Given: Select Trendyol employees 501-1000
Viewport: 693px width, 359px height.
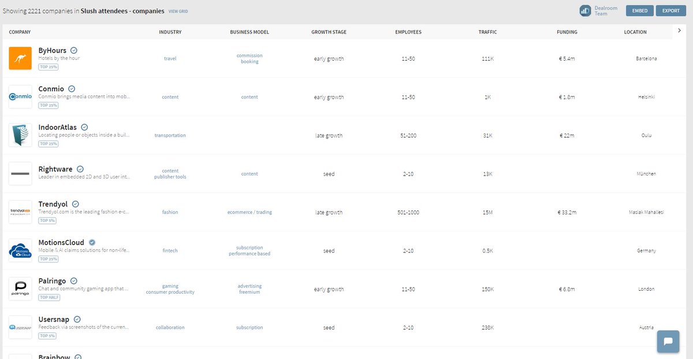Looking at the screenshot, I should click(x=408, y=212).
